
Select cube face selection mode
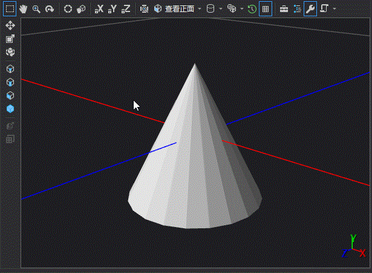click(x=10, y=96)
